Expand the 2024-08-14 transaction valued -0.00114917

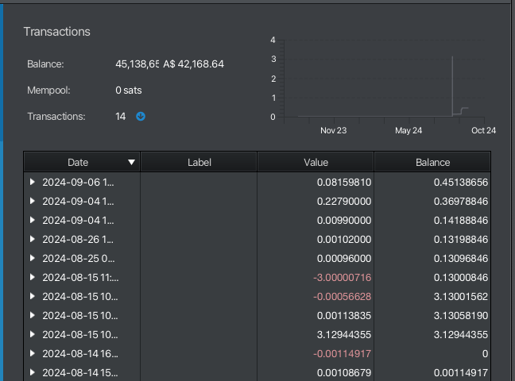click(x=33, y=353)
